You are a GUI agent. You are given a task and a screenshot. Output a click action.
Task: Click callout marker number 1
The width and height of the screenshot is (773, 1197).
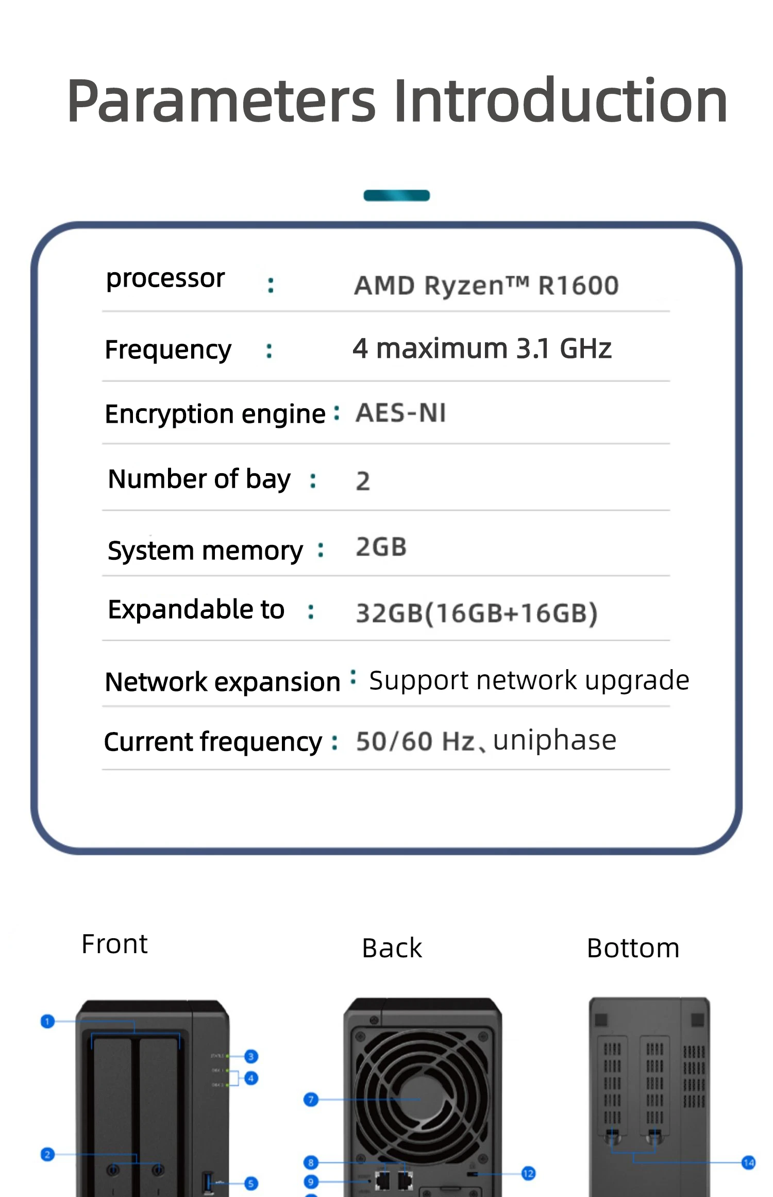[47, 1021]
